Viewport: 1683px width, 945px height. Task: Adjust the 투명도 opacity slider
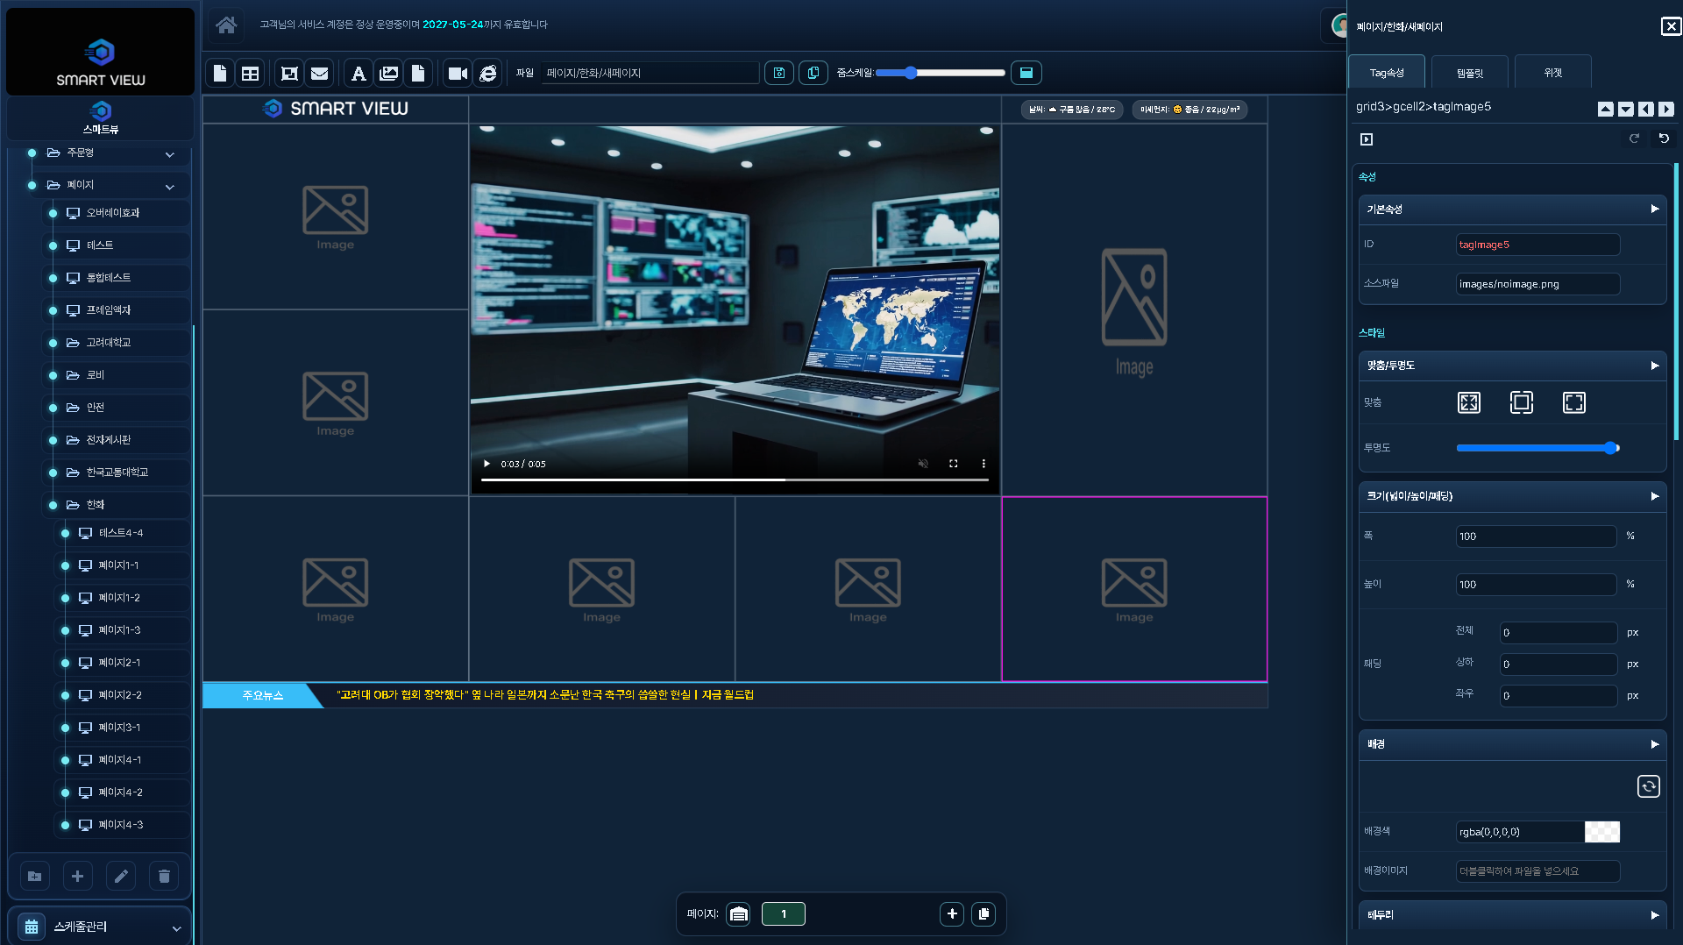1537,448
